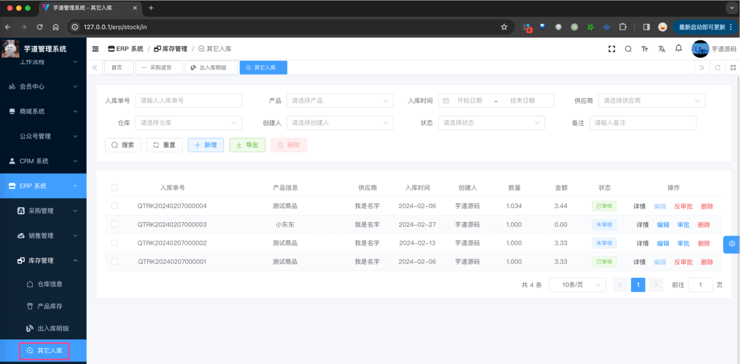
Task: Click the 入库单号 search input field
Action: click(188, 101)
